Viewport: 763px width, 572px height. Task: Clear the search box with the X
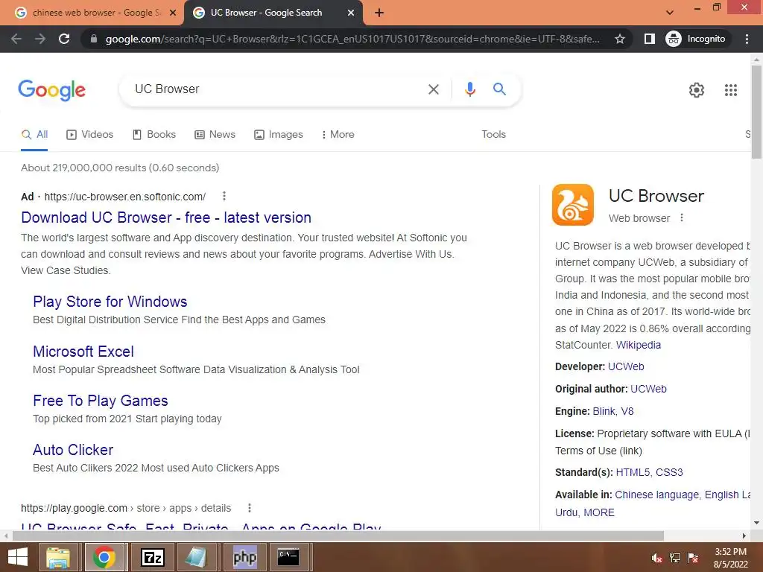click(433, 89)
